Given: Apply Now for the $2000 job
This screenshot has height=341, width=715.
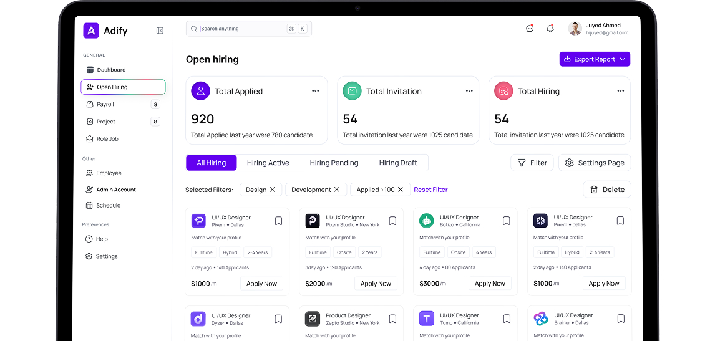Looking at the screenshot, I should 376,284.
